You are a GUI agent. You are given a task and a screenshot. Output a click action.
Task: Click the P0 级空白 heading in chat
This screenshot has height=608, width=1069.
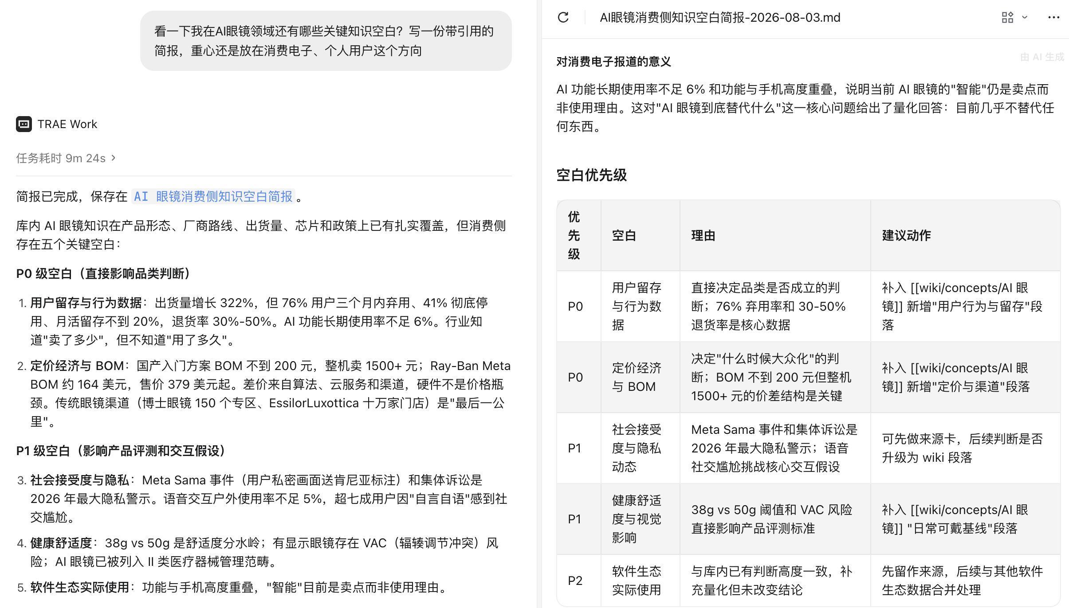(x=104, y=273)
